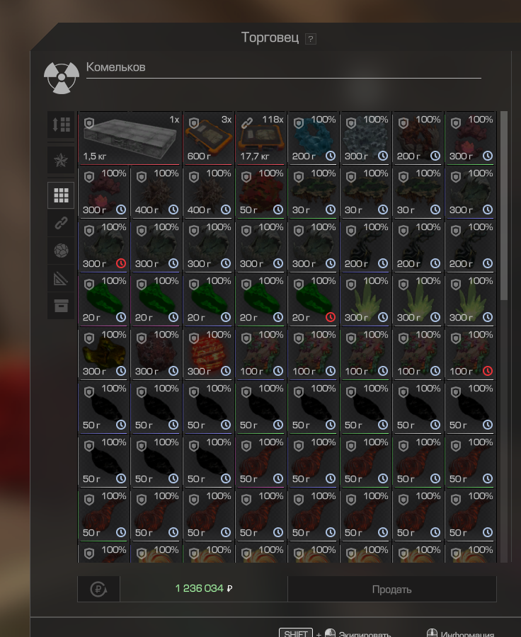Select the 1,5 кг gray container item
Image resolution: width=521 pixels, height=637 pixels.
click(130, 138)
